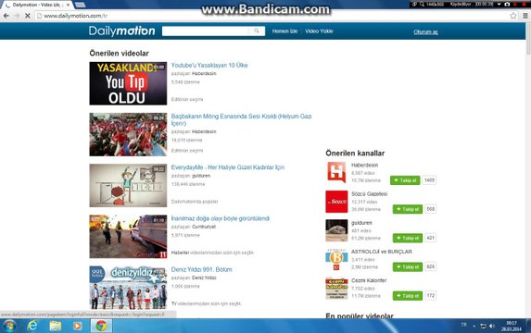Open EverydayMe video thumbnail

click(128, 185)
